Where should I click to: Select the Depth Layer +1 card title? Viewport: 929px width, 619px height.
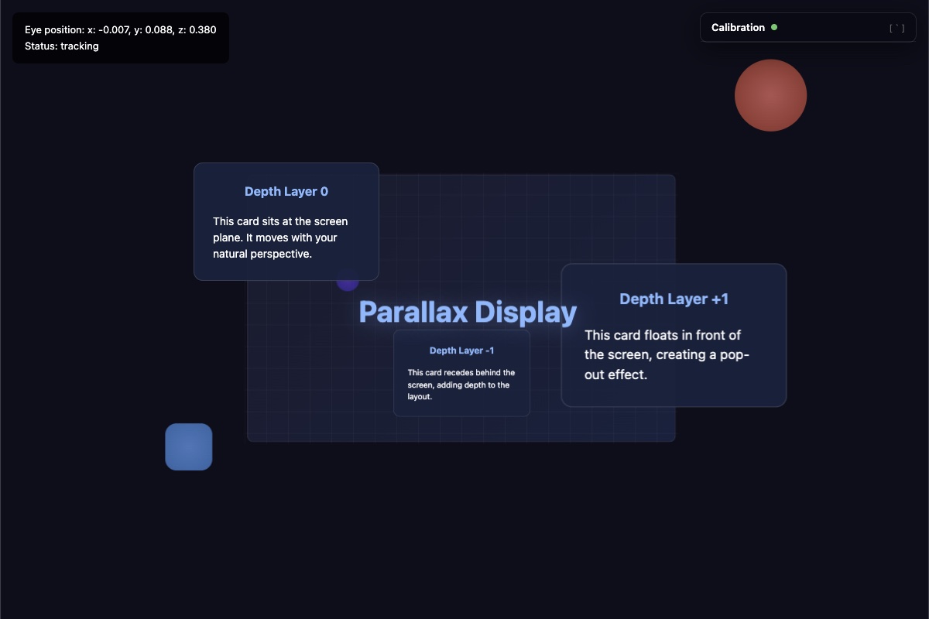click(674, 299)
